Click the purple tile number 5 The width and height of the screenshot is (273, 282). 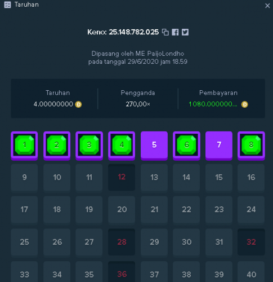pos(154,146)
